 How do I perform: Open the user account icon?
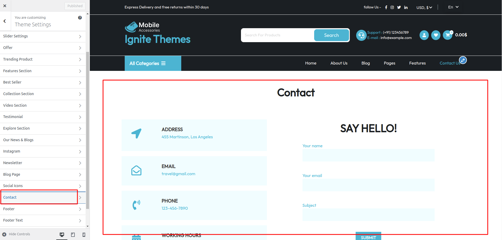[424, 35]
